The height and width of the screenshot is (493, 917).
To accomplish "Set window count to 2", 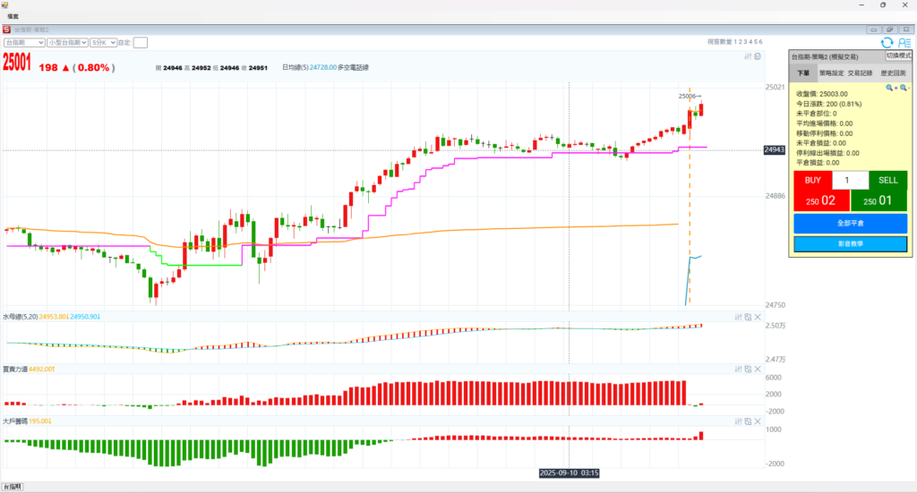I will click(741, 42).
